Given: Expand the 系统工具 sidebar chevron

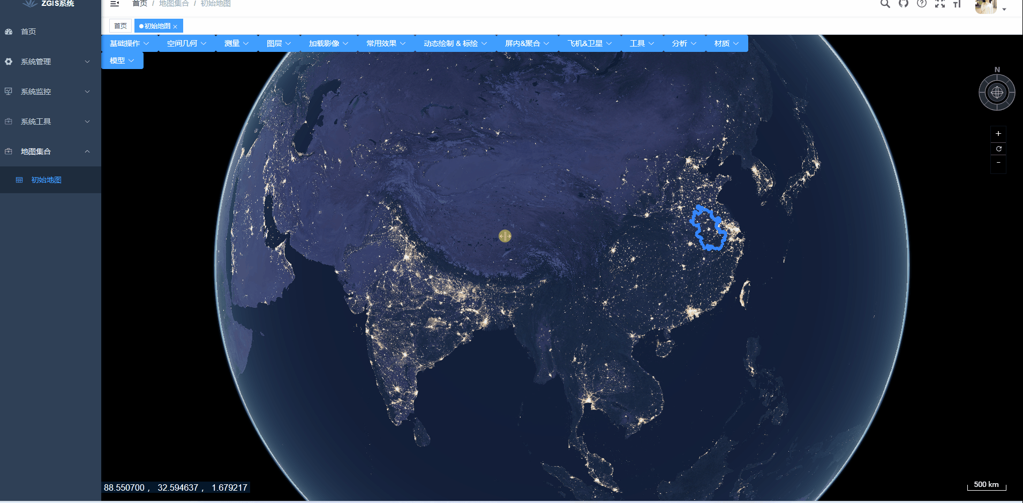Looking at the screenshot, I should tap(87, 121).
